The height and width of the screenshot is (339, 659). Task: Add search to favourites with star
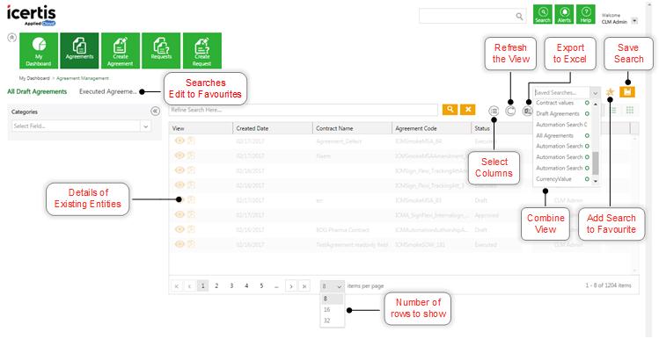point(611,92)
